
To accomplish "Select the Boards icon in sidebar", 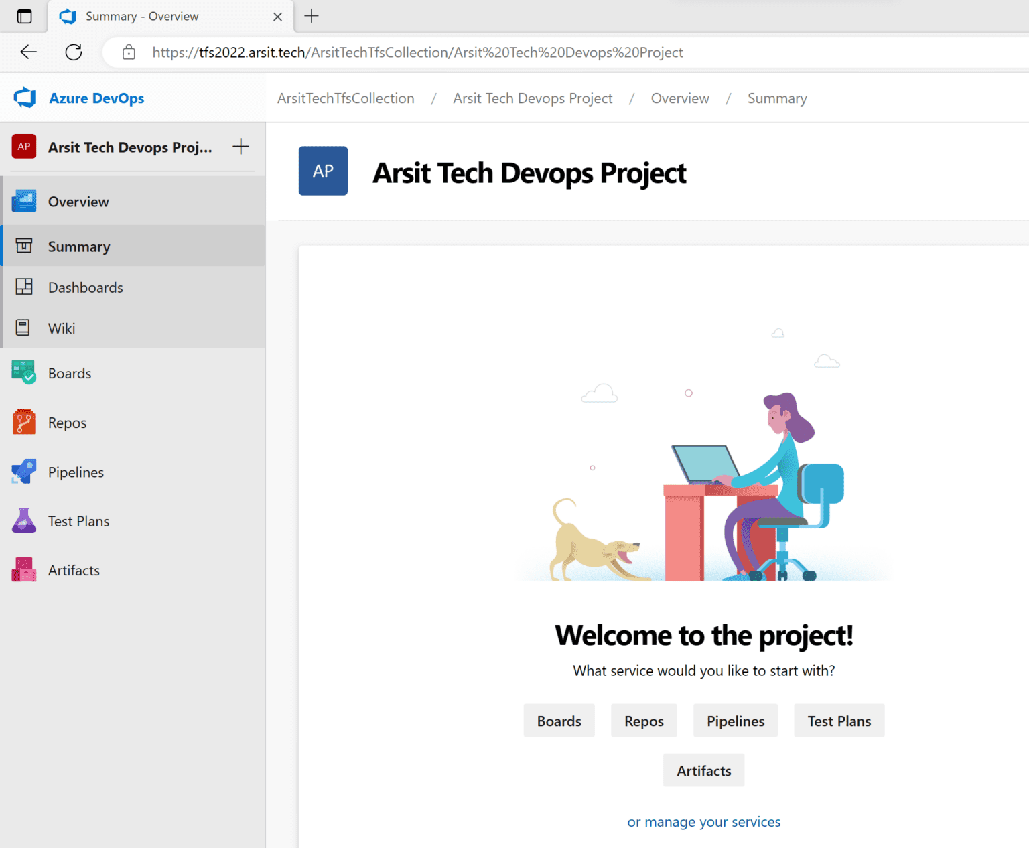I will pos(23,372).
